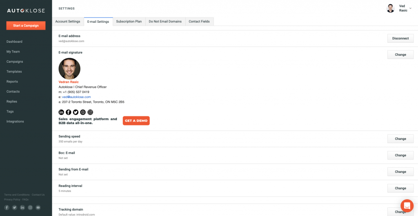Click the GET A DEMO button
418x216 pixels.
coord(136,121)
